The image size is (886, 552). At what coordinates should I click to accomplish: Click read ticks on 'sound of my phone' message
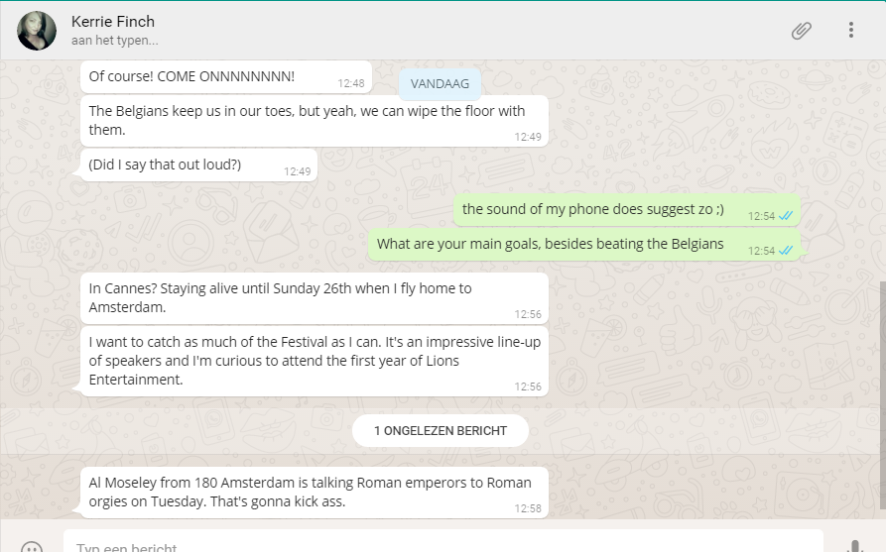point(787,216)
